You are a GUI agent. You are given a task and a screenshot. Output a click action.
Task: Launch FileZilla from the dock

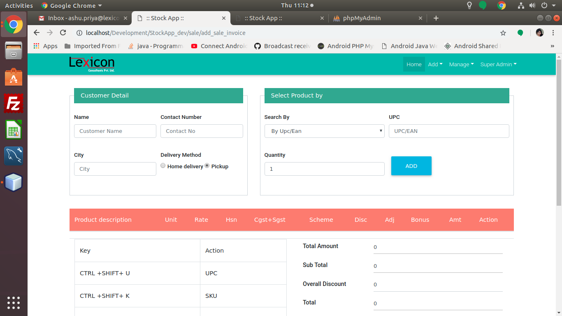click(14, 103)
